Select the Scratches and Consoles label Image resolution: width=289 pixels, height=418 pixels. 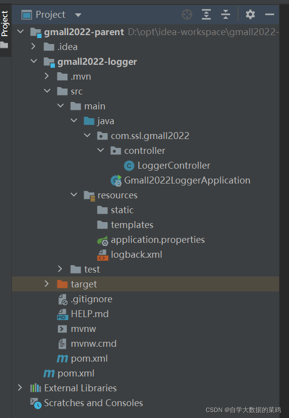pyautogui.click(x=94, y=403)
